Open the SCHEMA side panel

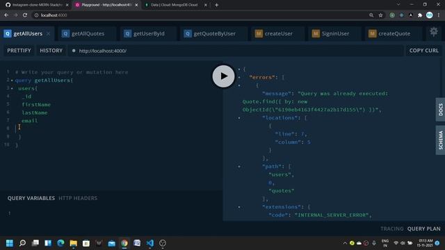(x=440, y=140)
